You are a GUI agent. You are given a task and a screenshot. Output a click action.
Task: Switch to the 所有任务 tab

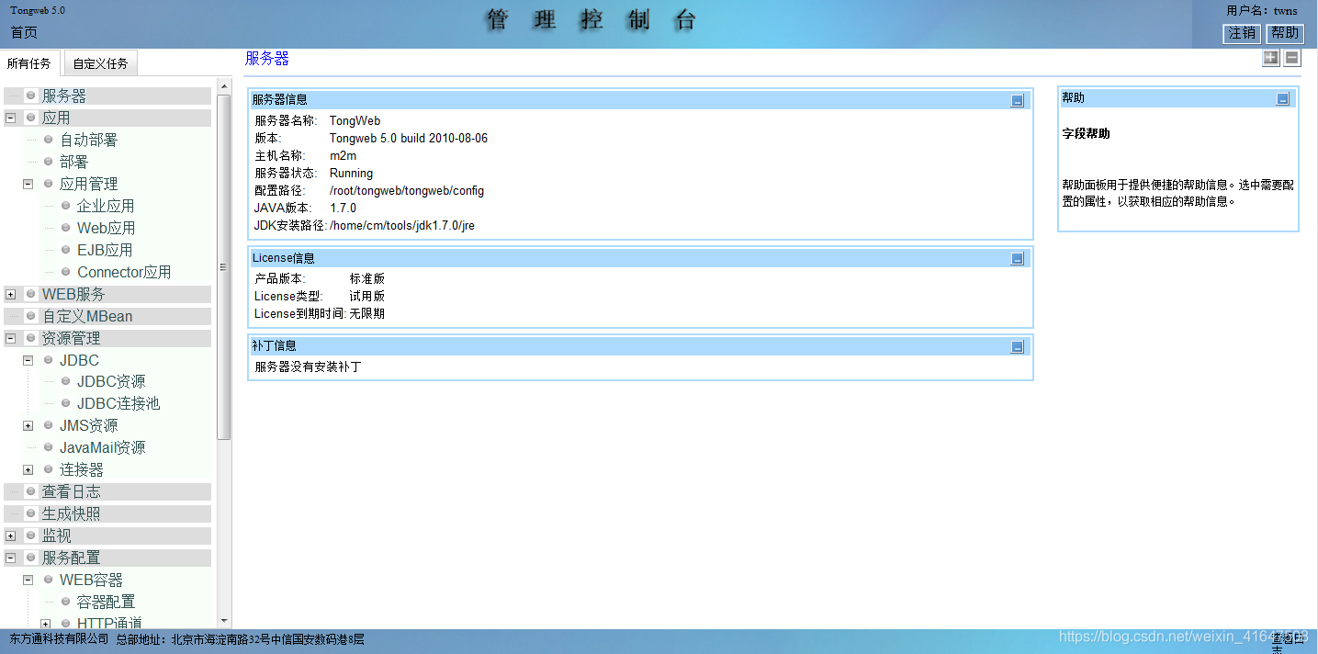point(29,63)
